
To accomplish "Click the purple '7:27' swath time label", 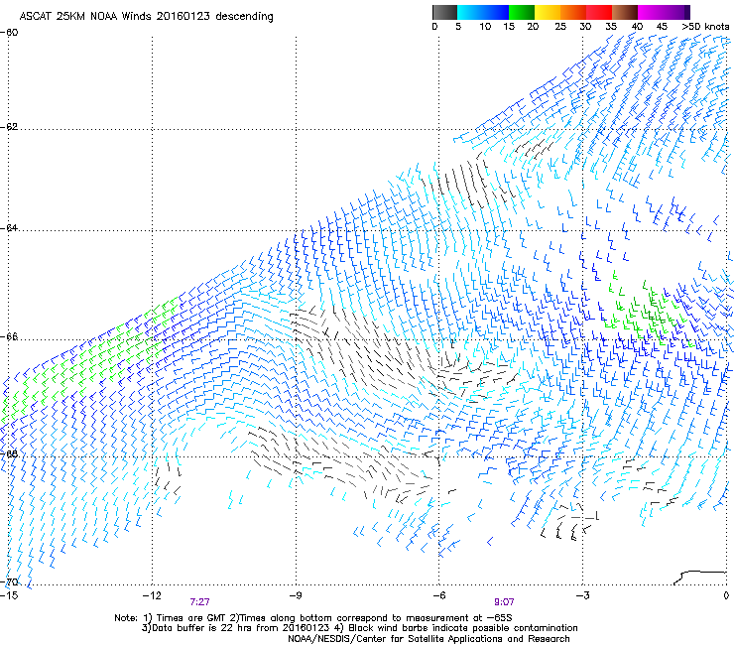I will click(x=200, y=602).
